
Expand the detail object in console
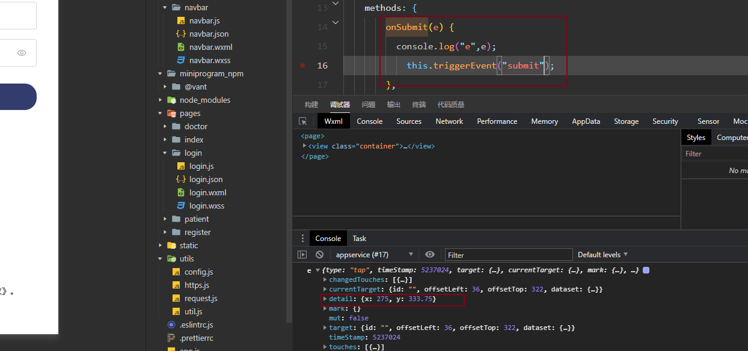point(325,299)
